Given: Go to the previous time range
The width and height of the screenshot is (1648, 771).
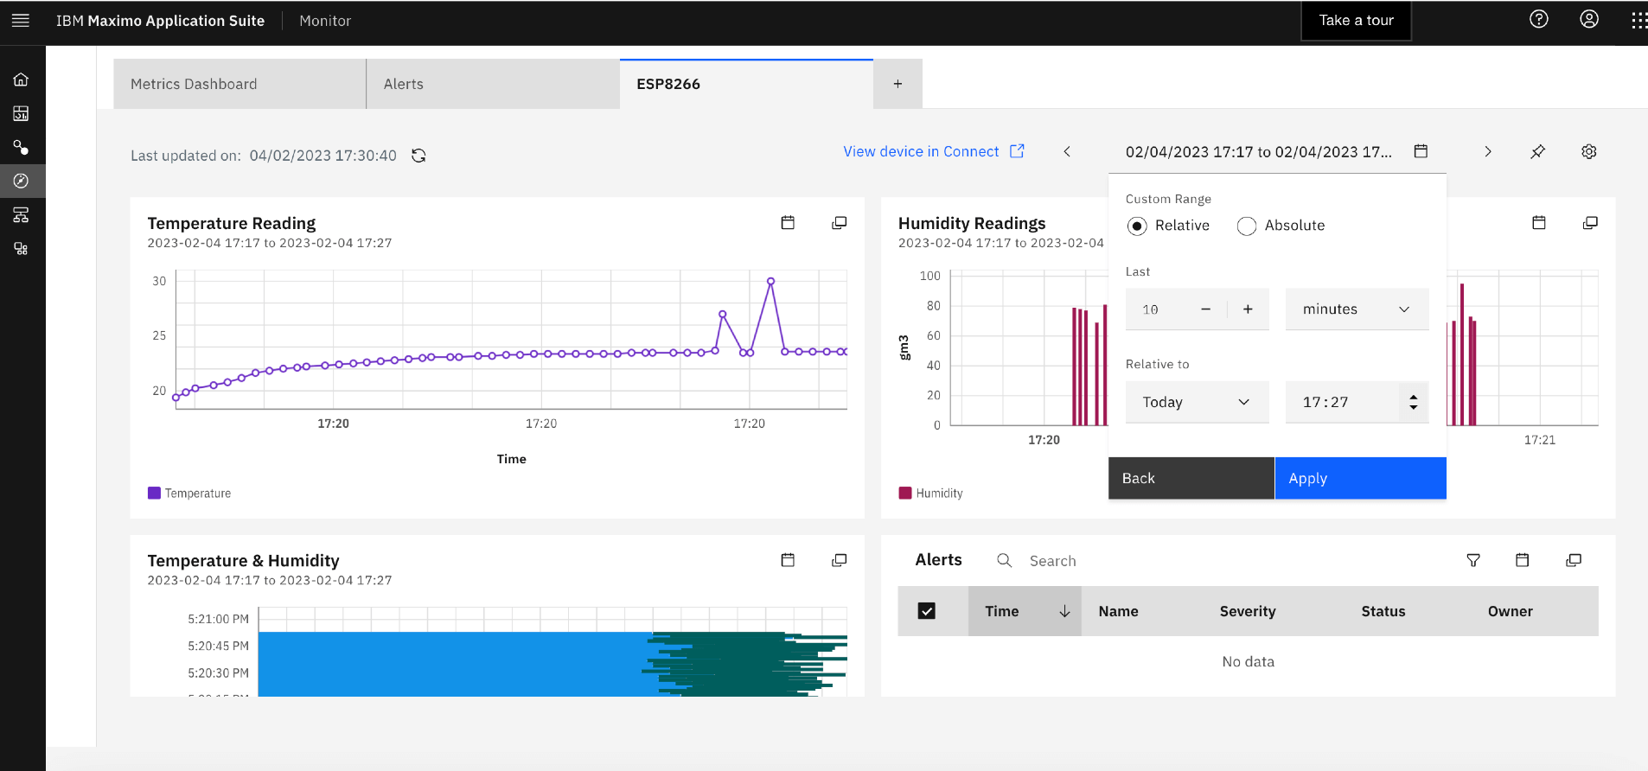Looking at the screenshot, I should tap(1067, 151).
